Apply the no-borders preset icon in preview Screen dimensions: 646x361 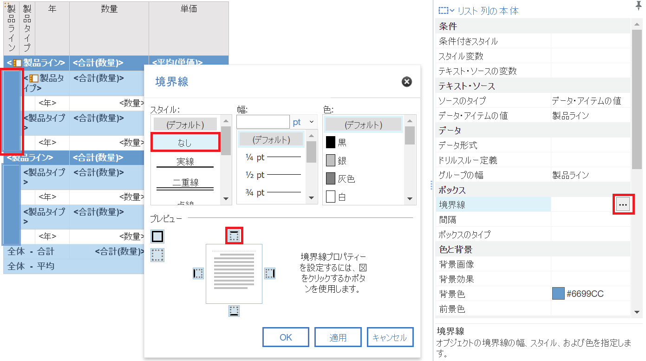click(157, 255)
